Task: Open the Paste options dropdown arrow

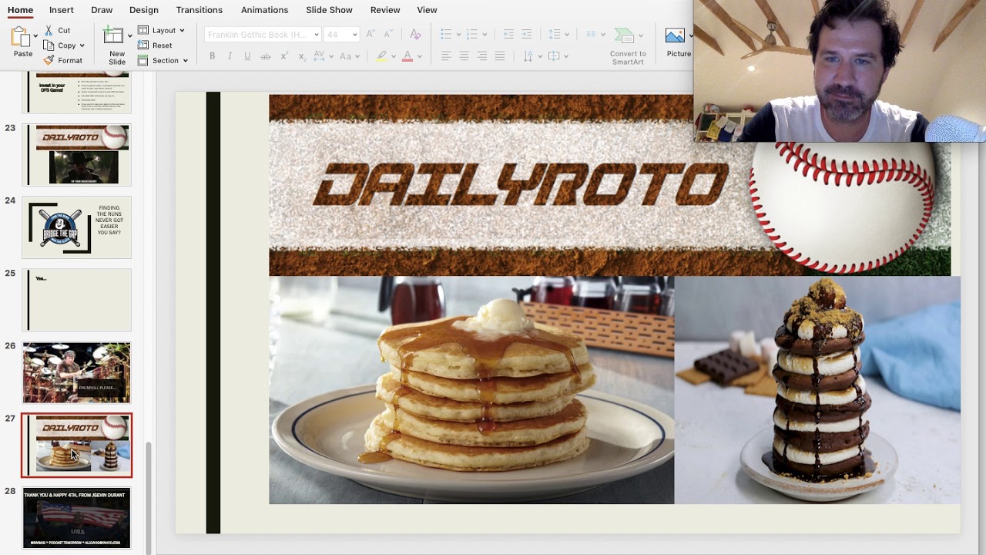Action: pos(35,36)
